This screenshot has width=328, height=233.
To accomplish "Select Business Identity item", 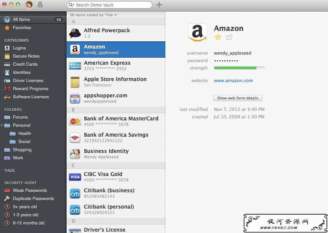I will point(116,154).
